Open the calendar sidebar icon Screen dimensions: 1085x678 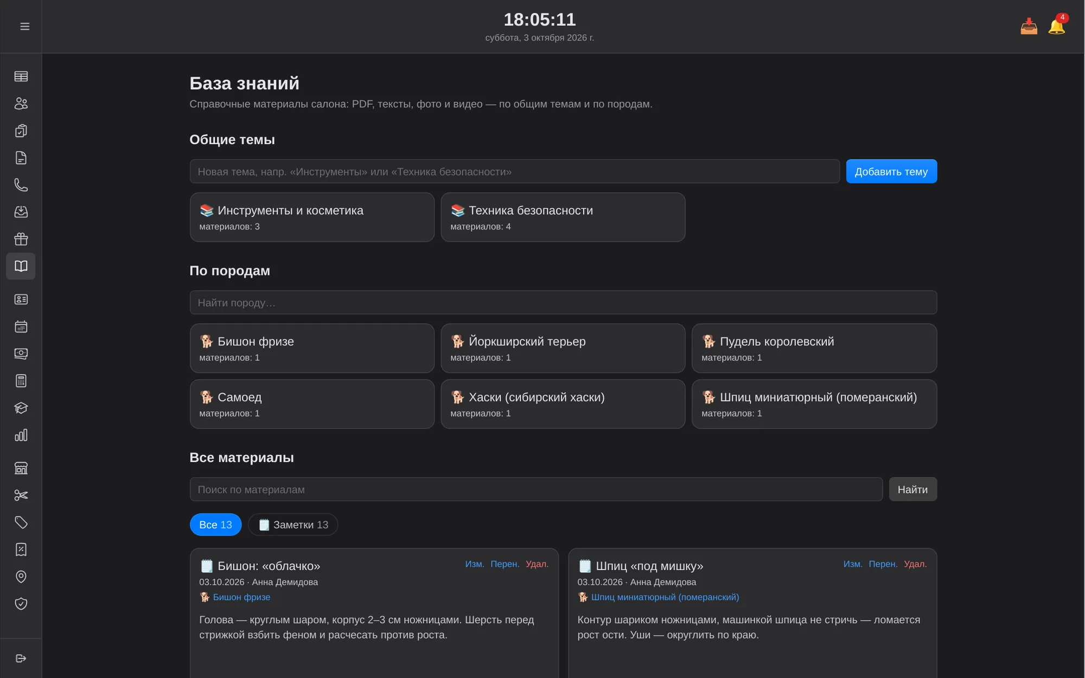pos(21,327)
